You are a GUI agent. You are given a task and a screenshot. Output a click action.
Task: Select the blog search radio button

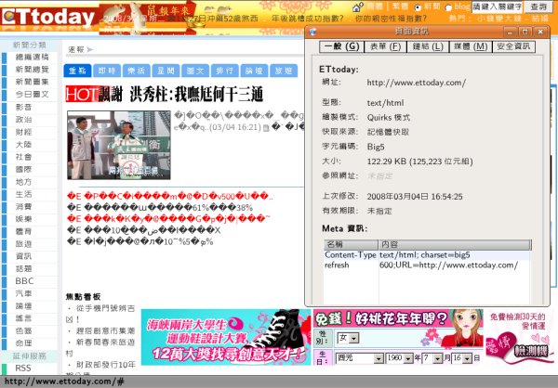click(448, 7)
